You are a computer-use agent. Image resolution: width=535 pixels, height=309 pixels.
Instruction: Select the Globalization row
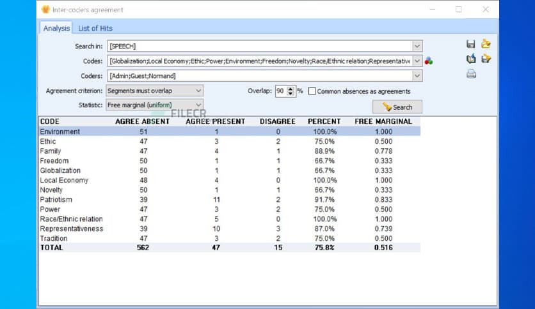(x=230, y=170)
